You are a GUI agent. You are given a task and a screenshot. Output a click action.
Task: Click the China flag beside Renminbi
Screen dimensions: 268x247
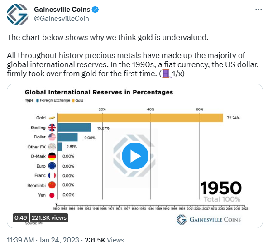(52, 185)
